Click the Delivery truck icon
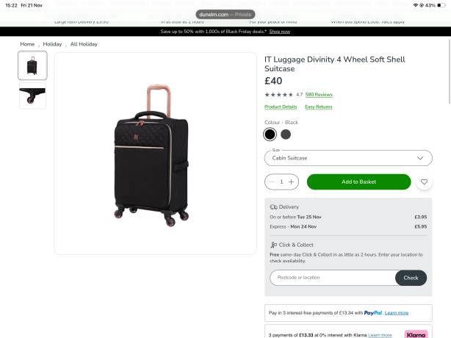This screenshot has width=451, height=338. (x=273, y=207)
